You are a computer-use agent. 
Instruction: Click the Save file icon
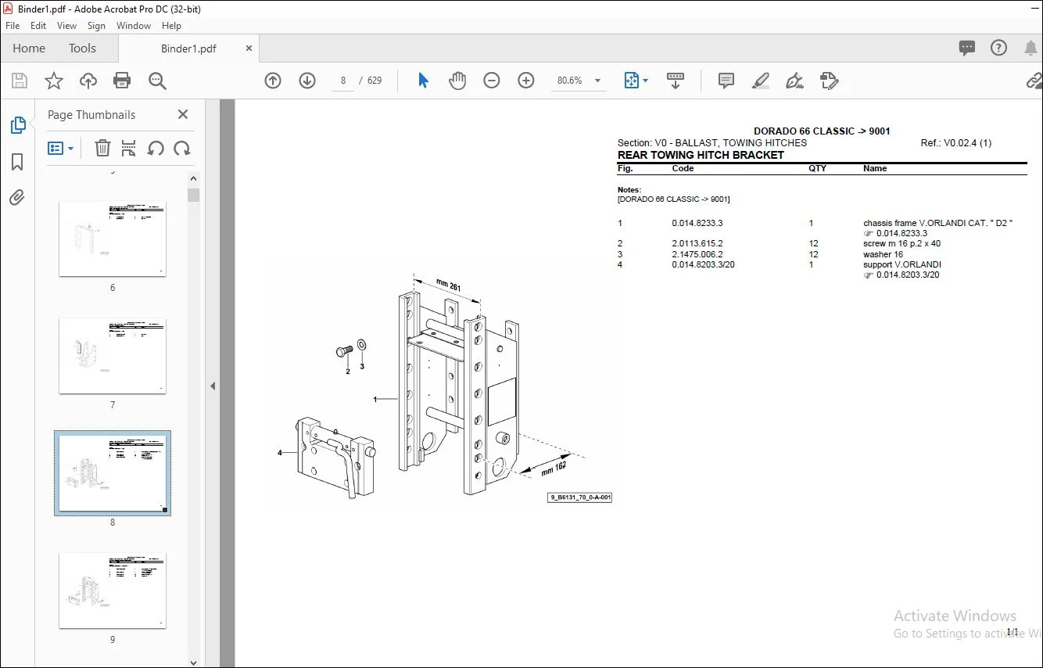pyautogui.click(x=20, y=81)
